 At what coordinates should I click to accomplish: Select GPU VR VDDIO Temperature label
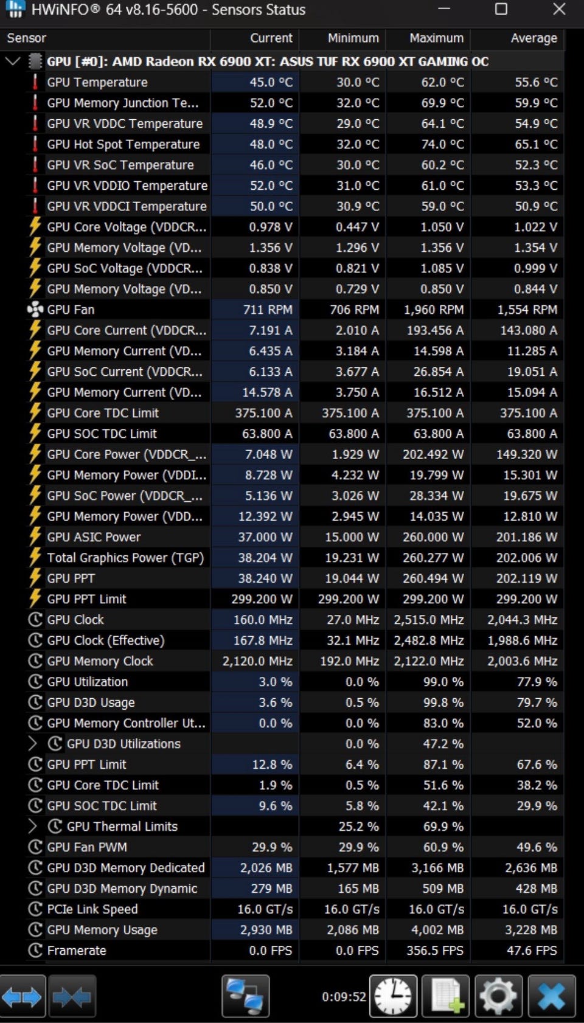[127, 186]
